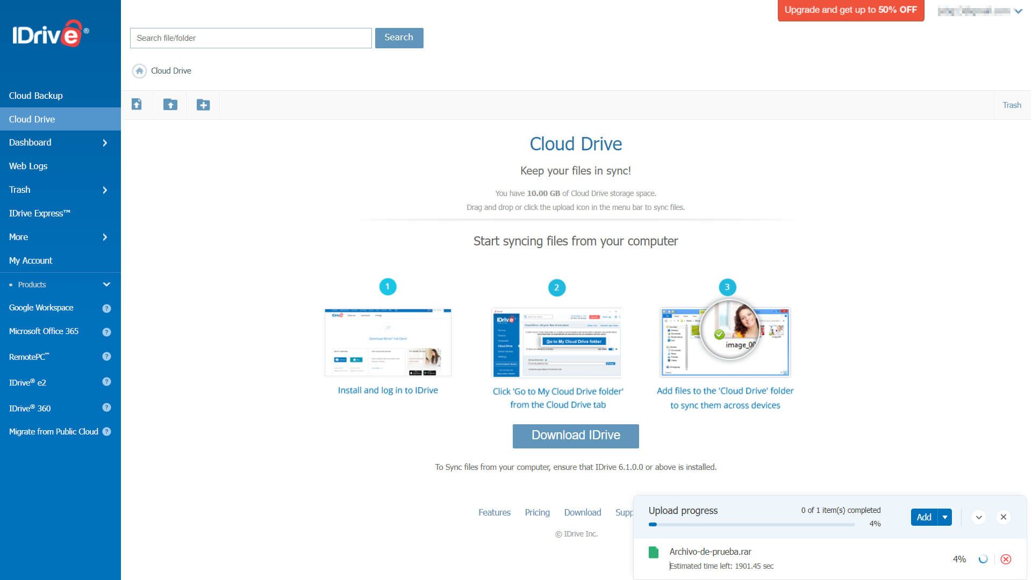Viewport: 1032px width, 580px height.
Task: Click the Add button in upload panel
Action: point(924,517)
